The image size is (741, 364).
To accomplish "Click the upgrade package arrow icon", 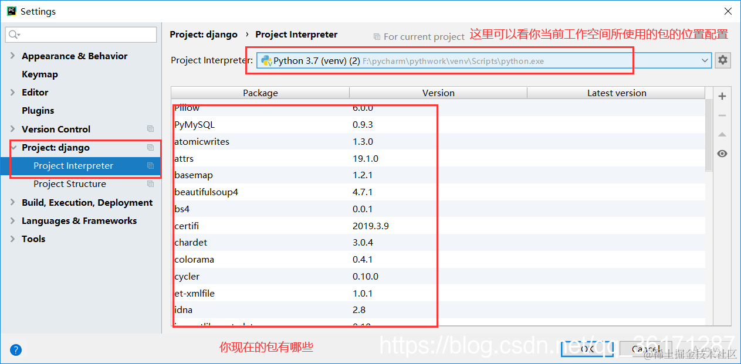I will tap(722, 134).
